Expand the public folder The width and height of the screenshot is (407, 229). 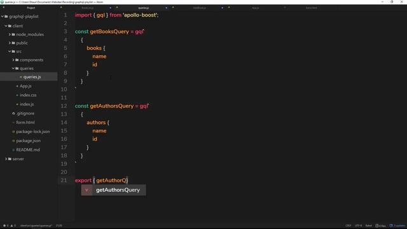(10, 43)
